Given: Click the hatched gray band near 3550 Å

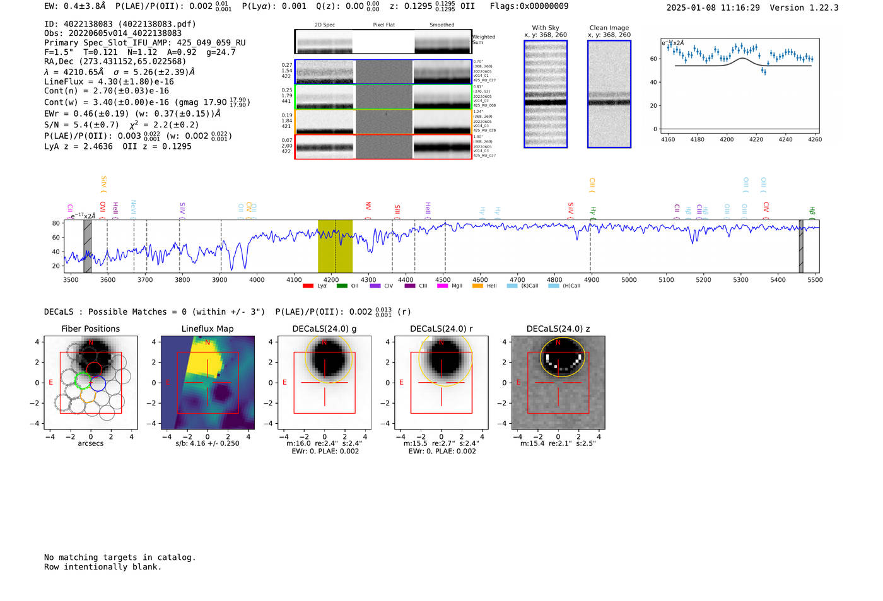Looking at the screenshot, I should point(88,247).
